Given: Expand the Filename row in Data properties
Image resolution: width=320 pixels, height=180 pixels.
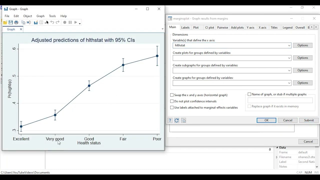Looking at the screenshot, I should pos(277,157).
